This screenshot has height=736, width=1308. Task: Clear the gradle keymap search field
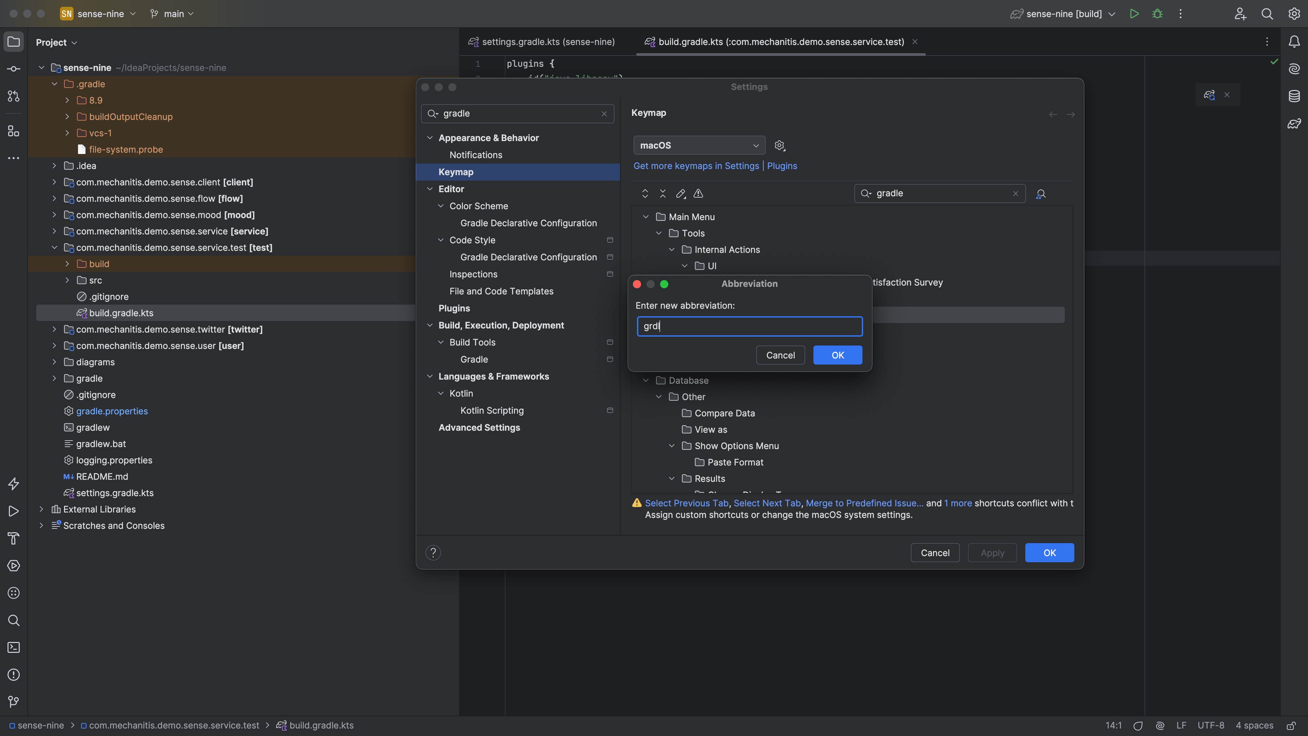pyautogui.click(x=1016, y=194)
